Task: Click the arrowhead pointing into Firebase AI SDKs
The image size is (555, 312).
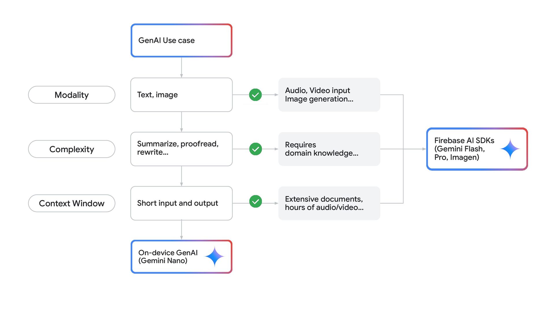Action: [x=424, y=149]
